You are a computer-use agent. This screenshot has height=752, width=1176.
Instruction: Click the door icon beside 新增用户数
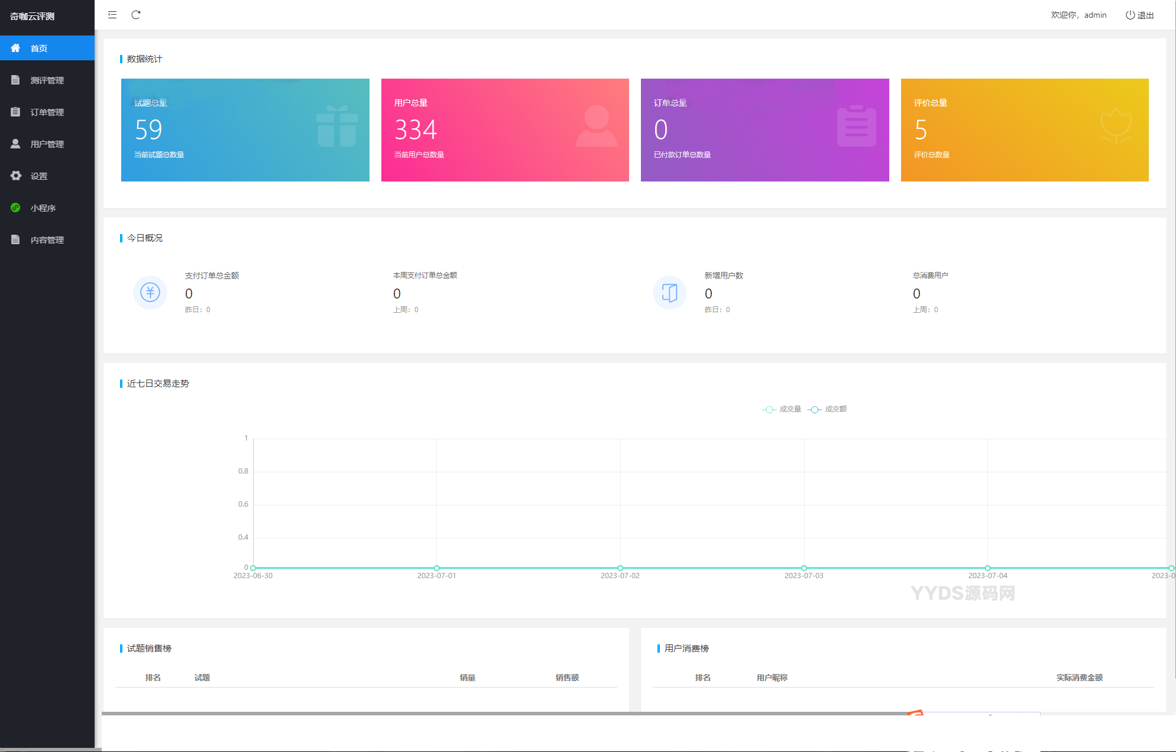669,292
